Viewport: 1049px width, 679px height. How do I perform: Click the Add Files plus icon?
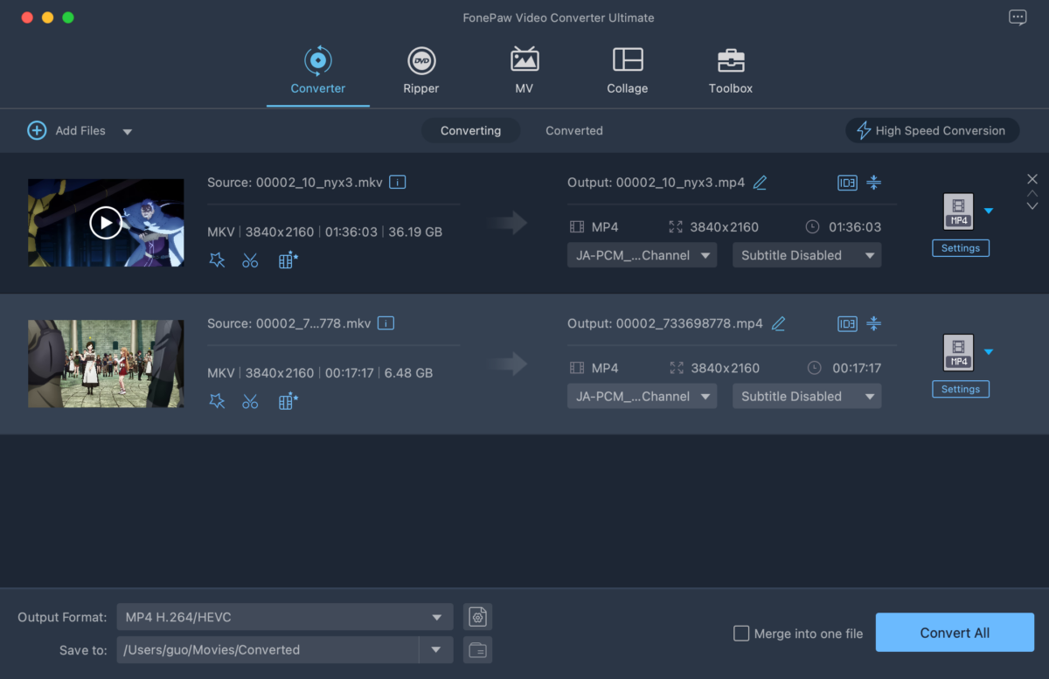pos(37,130)
